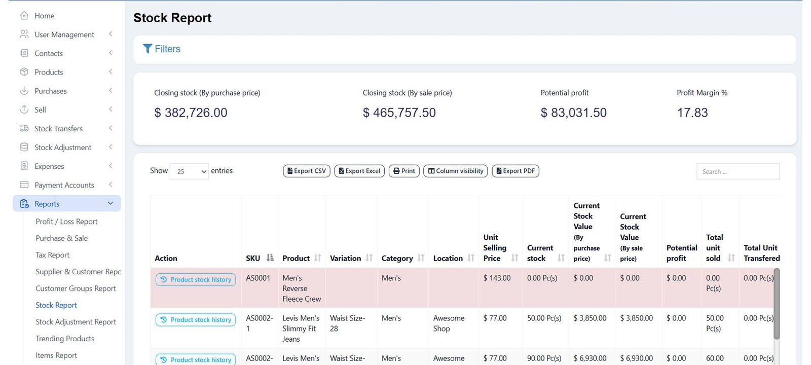
Task: Click the Purchases download arrow icon
Action: coord(24,91)
